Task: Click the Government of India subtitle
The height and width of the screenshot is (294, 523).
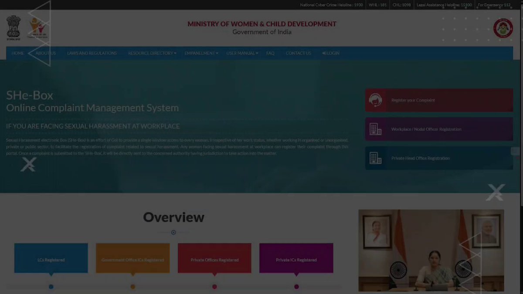Action: coord(262,32)
